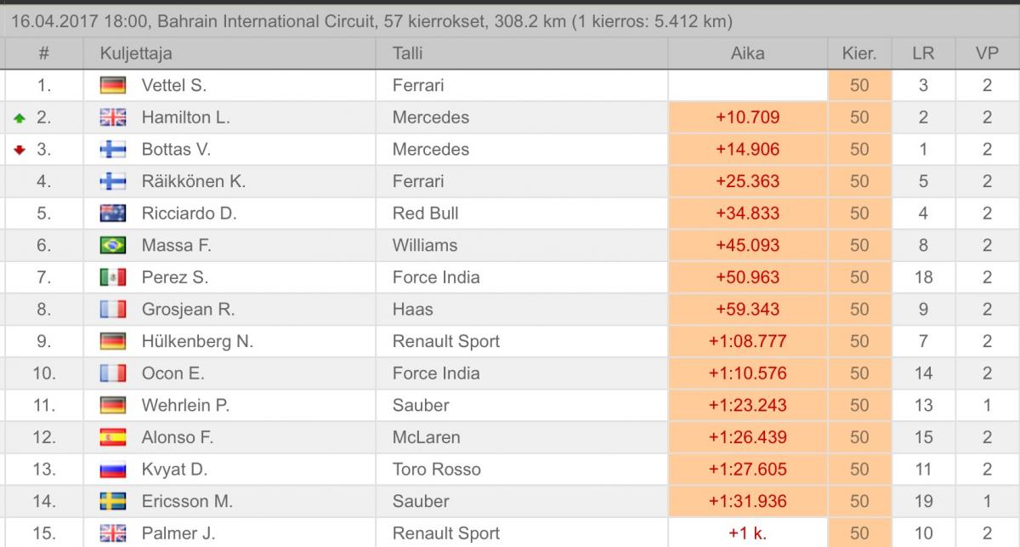
Task: Sort table by the Kier. column header
Action: [858, 53]
